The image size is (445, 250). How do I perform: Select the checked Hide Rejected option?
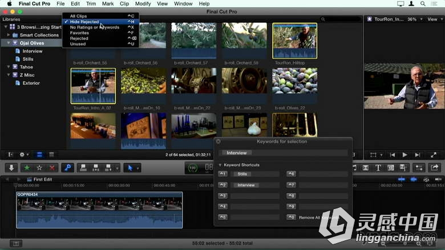101,22
